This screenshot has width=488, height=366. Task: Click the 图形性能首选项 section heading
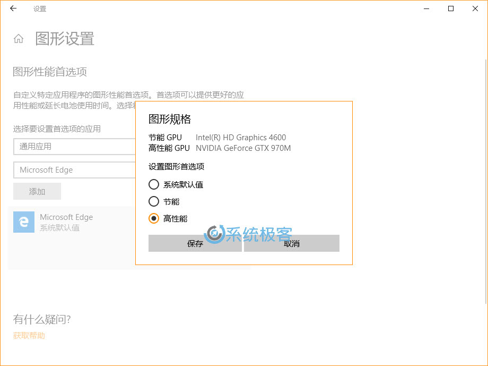50,72
